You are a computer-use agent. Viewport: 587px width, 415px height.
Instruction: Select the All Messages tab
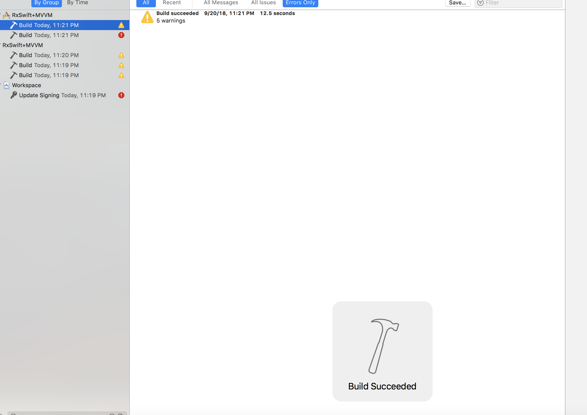pos(221,3)
